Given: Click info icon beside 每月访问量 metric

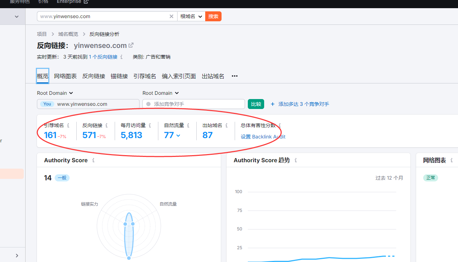Looking at the screenshot, I should pos(150,125).
